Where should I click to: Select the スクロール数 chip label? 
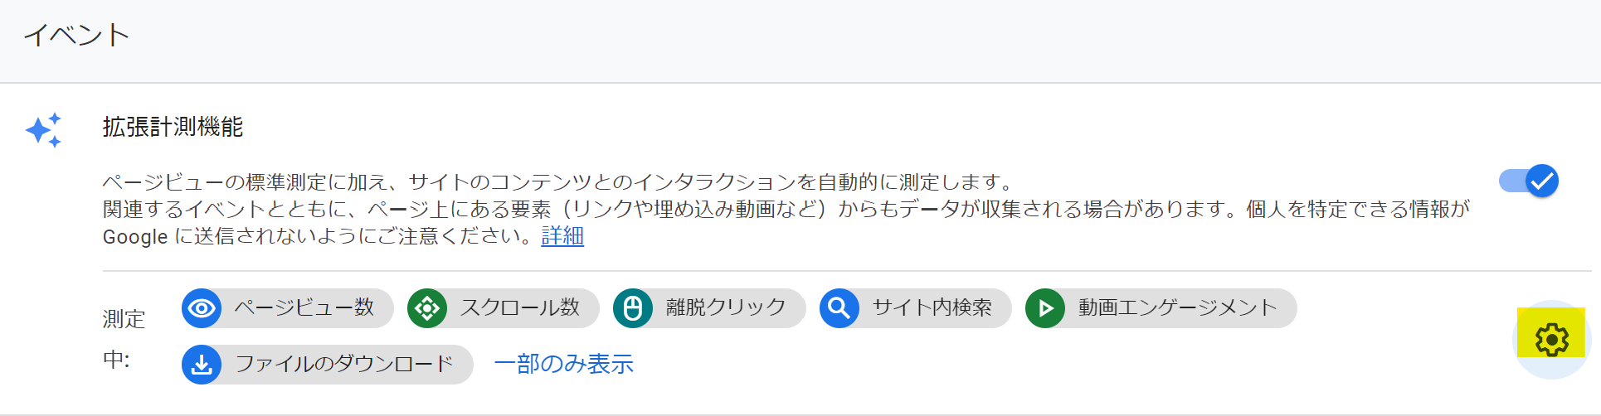click(x=520, y=307)
